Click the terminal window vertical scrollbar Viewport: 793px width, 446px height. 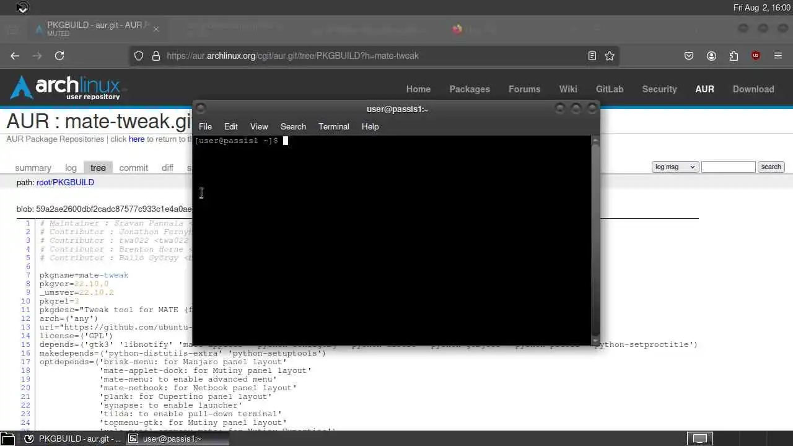coord(595,239)
